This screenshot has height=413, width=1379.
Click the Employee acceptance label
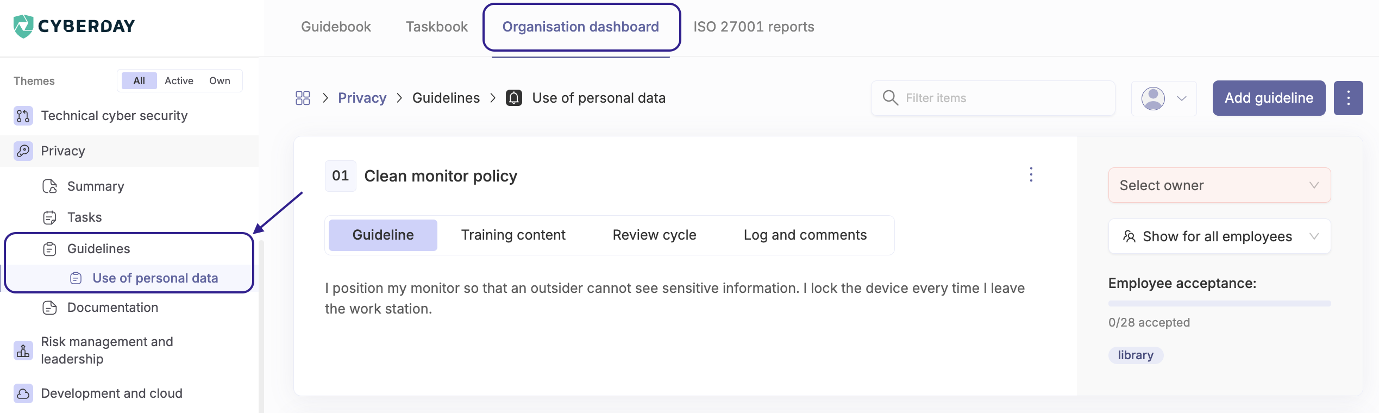(1182, 284)
